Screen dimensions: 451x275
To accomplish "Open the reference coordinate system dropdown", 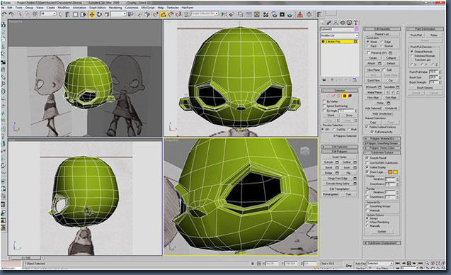I will pos(118,14).
